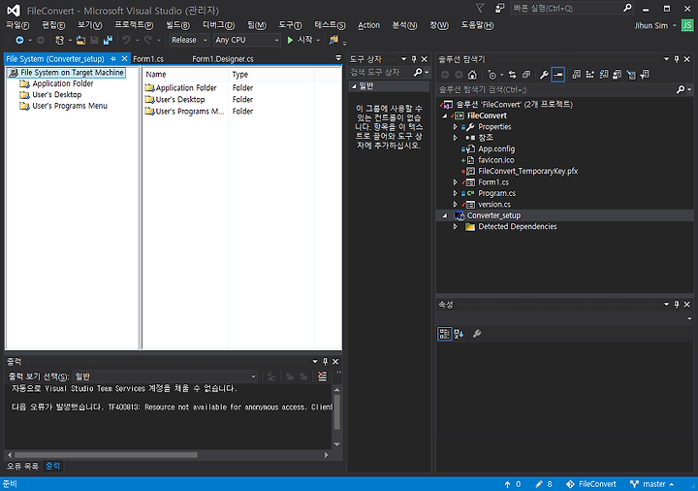This screenshot has height=491, width=698.
Task: Click the Jihun Sim account name
Action: [x=651, y=26]
